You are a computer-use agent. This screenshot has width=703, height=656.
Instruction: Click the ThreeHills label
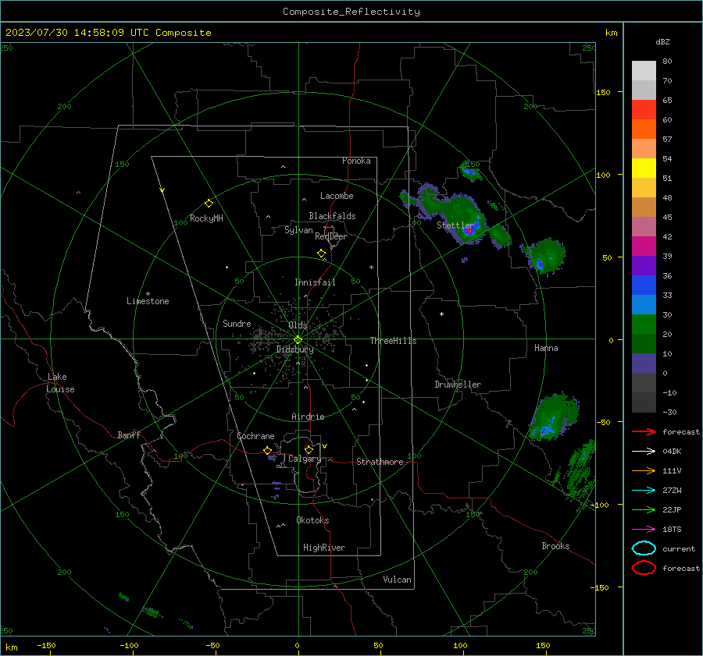(393, 341)
